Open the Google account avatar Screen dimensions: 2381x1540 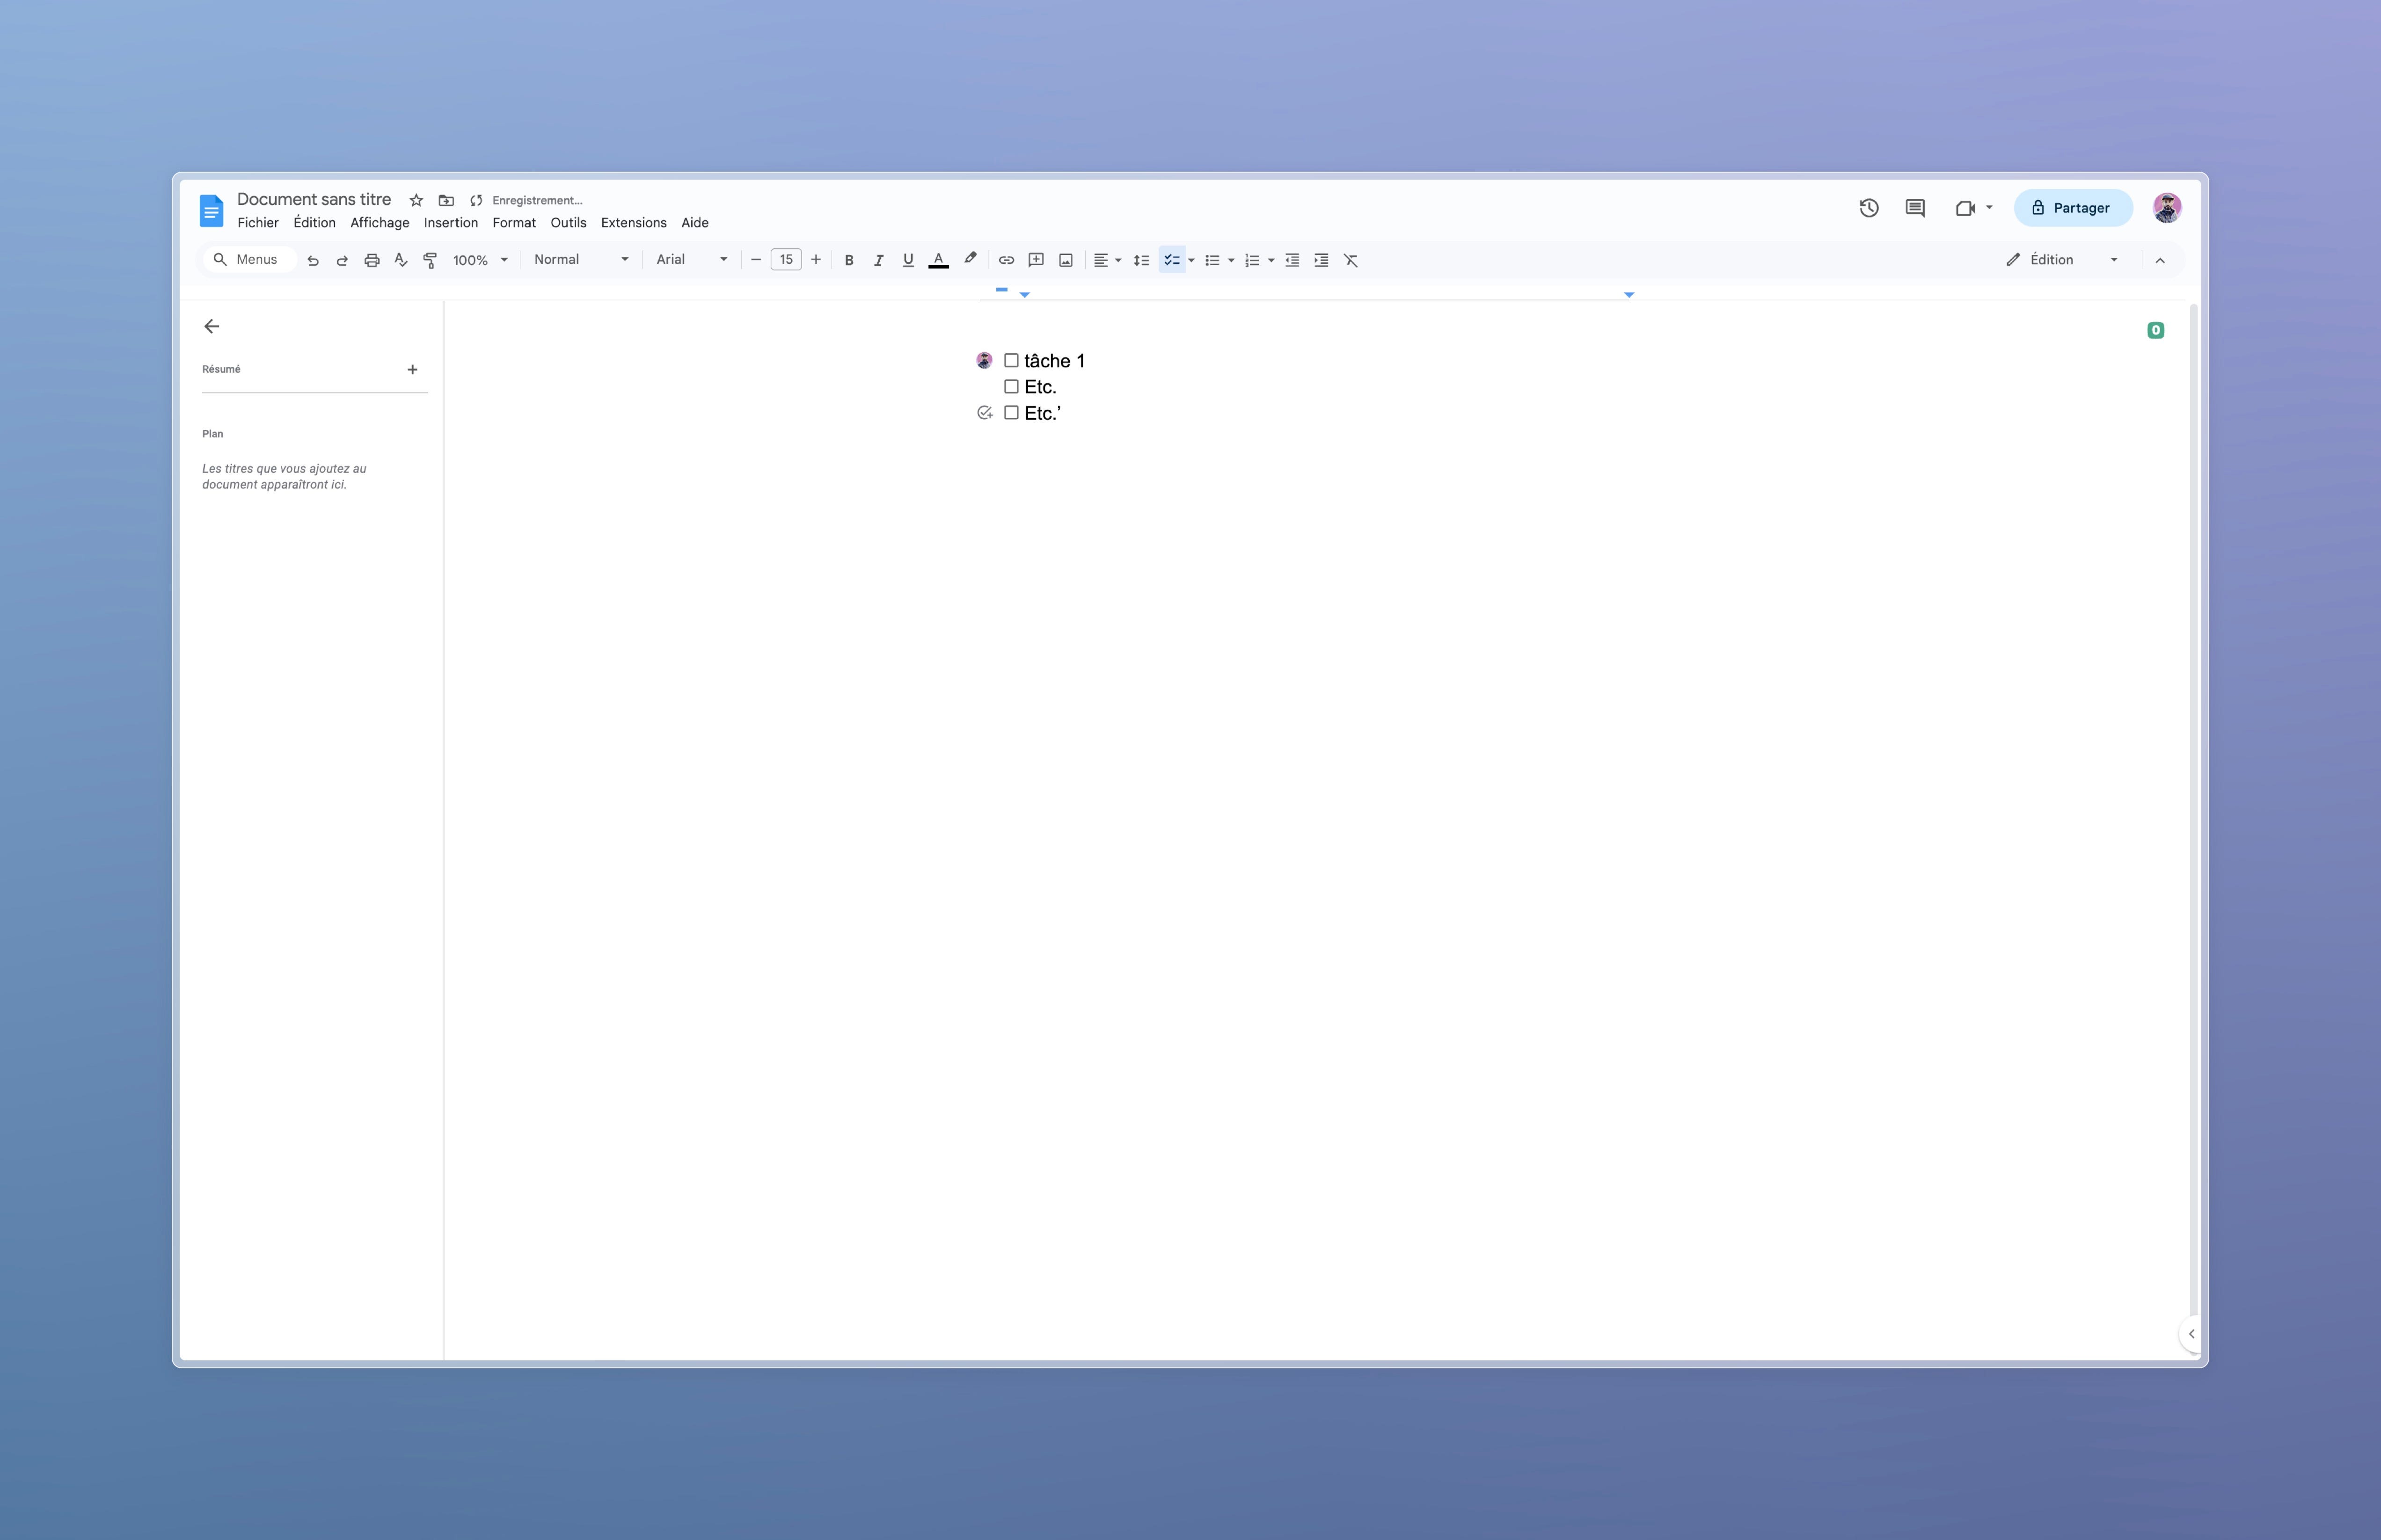[2167, 208]
